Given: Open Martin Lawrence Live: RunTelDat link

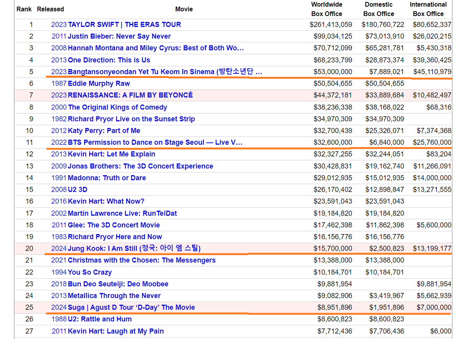Looking at the screenshot, I should pyautogui.click(x=122, y=213).
